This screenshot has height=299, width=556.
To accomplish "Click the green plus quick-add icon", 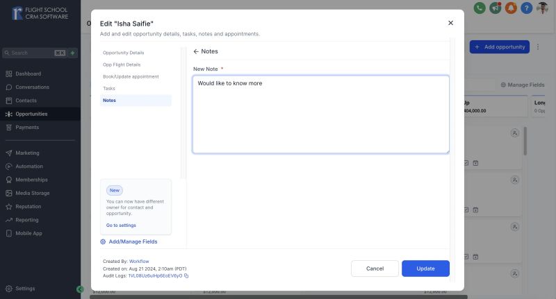I will pyautogui.click(x=73, y=53).
